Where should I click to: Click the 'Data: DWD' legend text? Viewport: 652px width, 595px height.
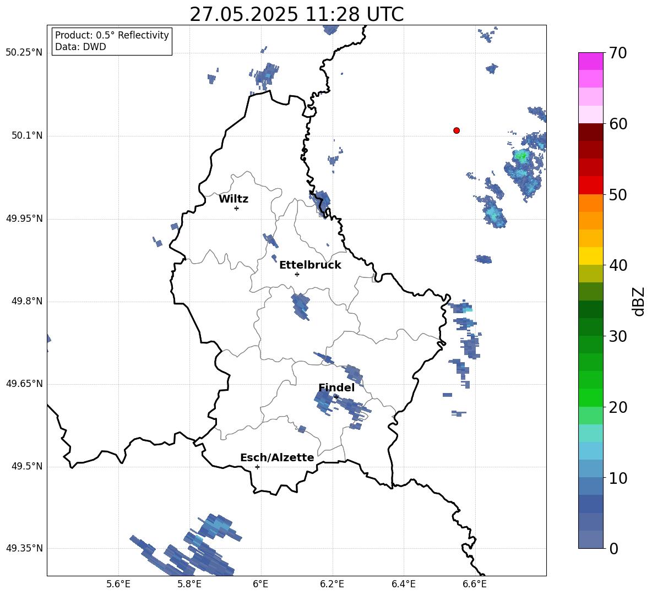[80, 47]
